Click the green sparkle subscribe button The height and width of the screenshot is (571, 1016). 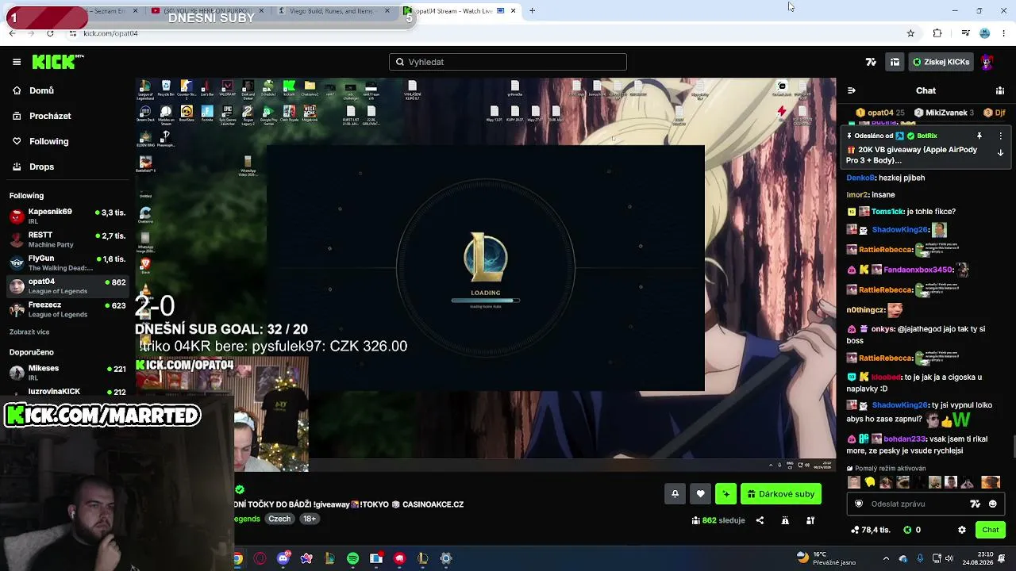click(x=725, y=494)
